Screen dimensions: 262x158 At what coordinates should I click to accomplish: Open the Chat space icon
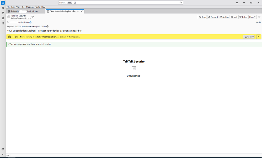pyautogui.click(x=3, y=23)
